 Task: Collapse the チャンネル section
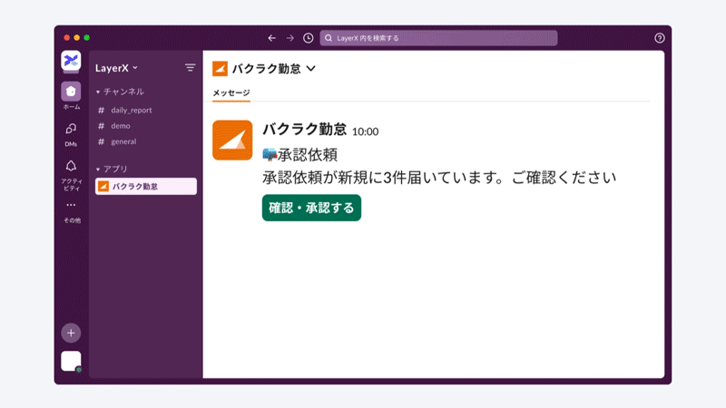click(x=98, y=92)
